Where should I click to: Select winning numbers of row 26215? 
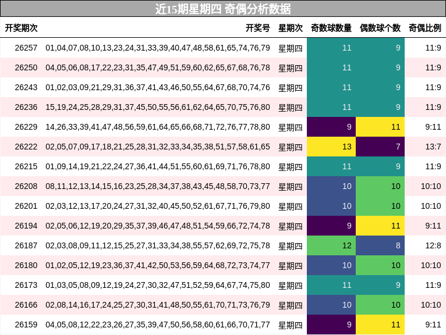click(158, 166)
